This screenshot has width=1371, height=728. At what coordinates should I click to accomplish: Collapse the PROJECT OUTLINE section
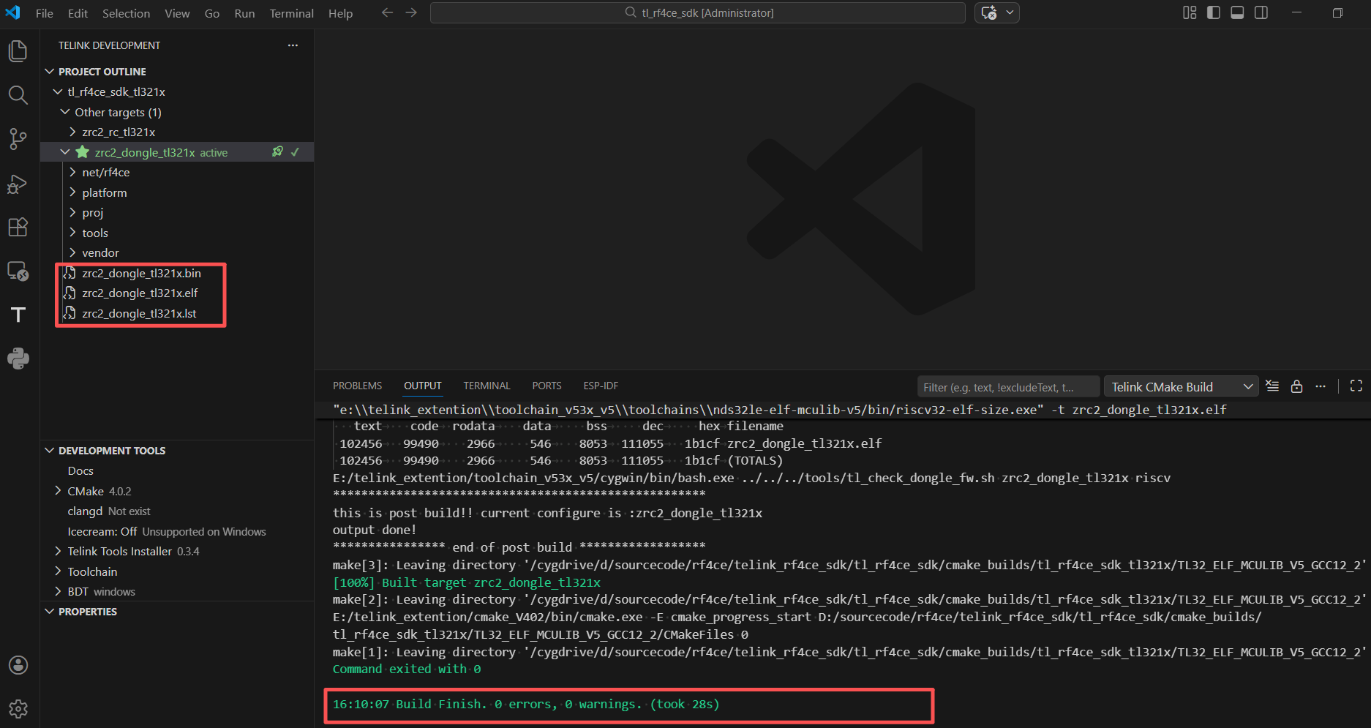pyautogui.click(x=50, y=72)
